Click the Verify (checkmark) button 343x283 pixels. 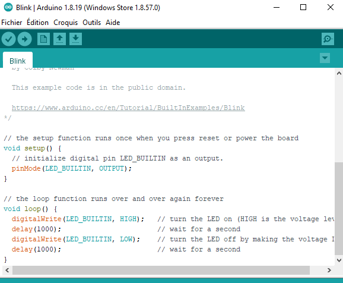[x=8, y=39]
